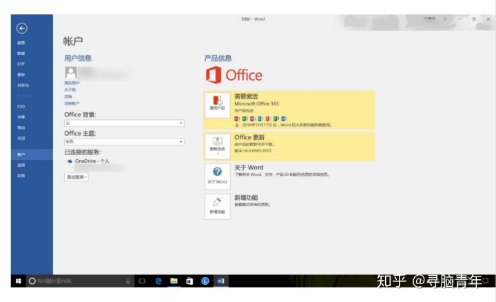This screenshot has width=496, height=302.
Task: Open the Store from the taskbar
Action: 189,281
